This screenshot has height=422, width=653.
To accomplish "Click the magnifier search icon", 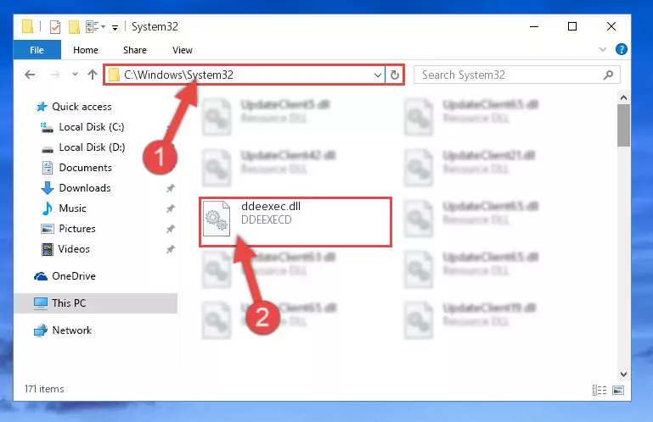I will click(609, 75).
